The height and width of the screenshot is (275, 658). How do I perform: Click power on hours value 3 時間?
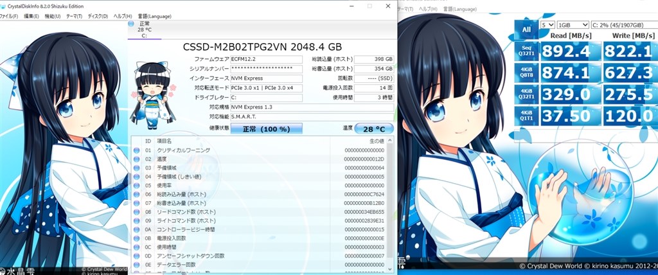click(x=374, y=98)
